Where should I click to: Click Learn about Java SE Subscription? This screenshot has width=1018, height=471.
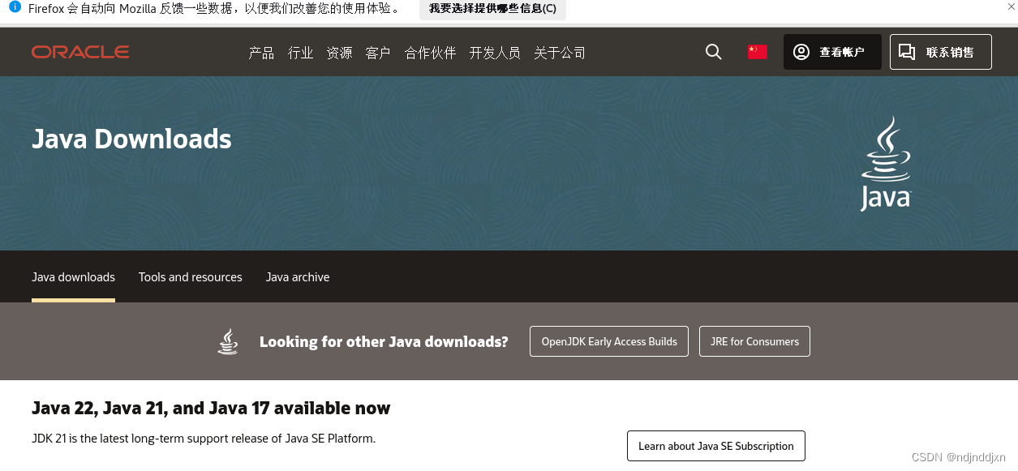coord(716,446)
